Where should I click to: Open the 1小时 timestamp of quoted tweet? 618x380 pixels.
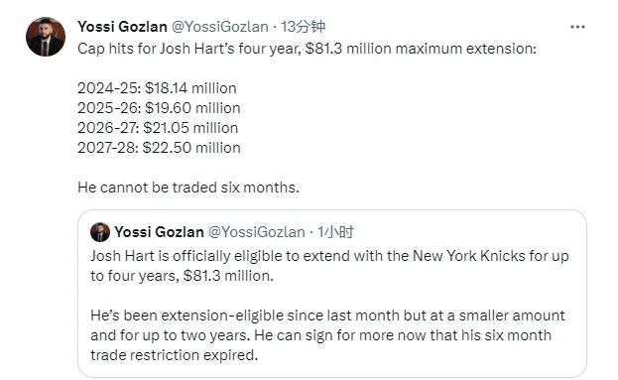point(335,232)
